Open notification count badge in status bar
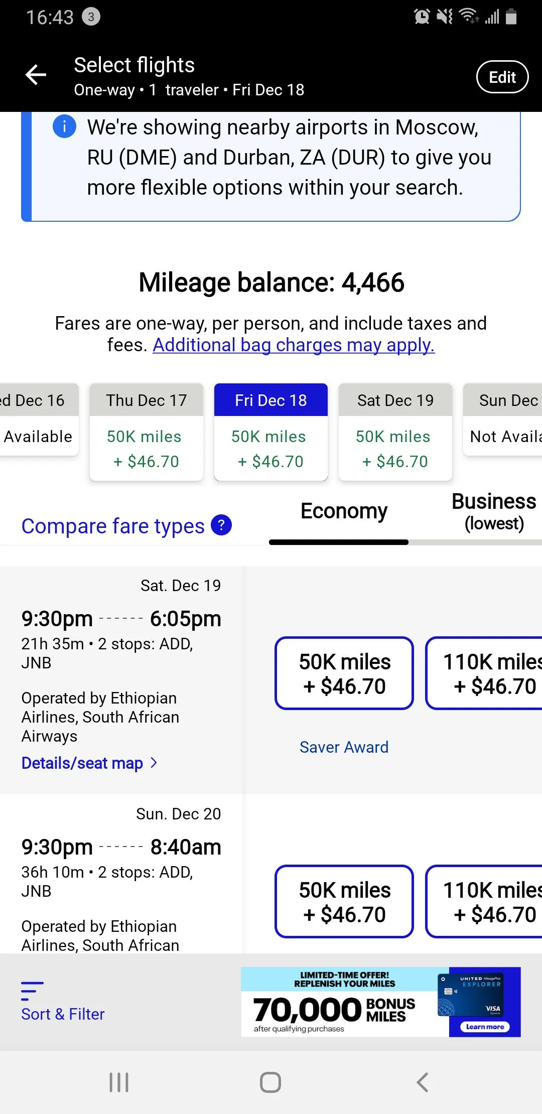Screen dimensions: 542x1114 (91, 17)
